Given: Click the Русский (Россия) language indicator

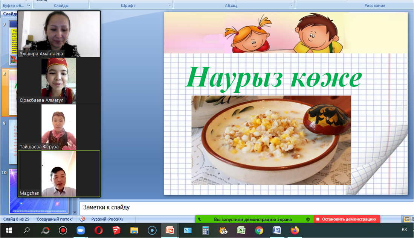Looking at the screenshot, I should click(x=107, y=219).
